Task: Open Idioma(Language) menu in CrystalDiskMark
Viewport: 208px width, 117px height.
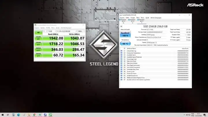Action: tap(66, 28)
